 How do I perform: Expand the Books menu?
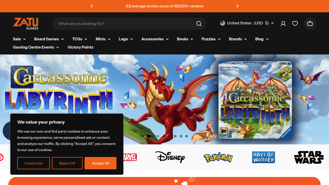click(x=185, y=39)
